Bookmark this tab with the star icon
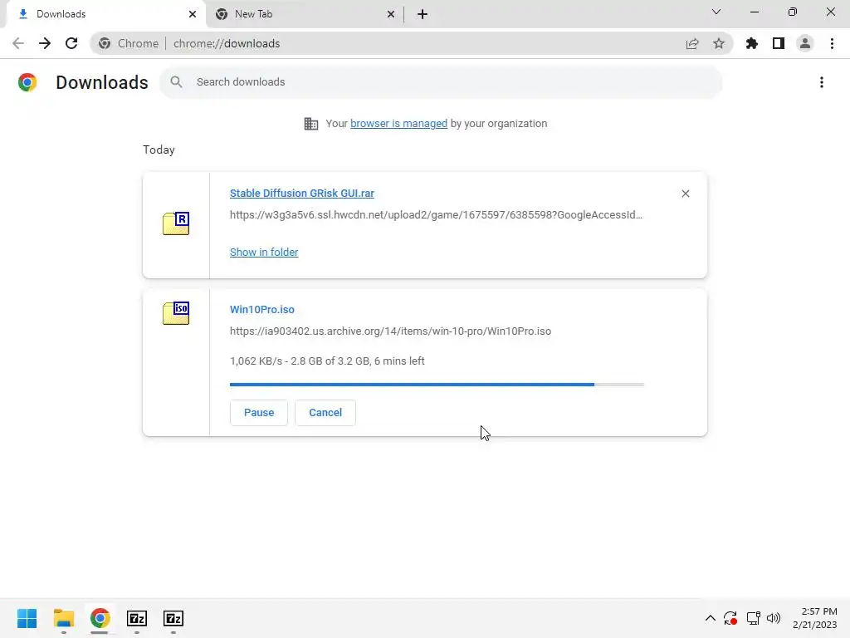The image size is (850, 638). [719, 43]
